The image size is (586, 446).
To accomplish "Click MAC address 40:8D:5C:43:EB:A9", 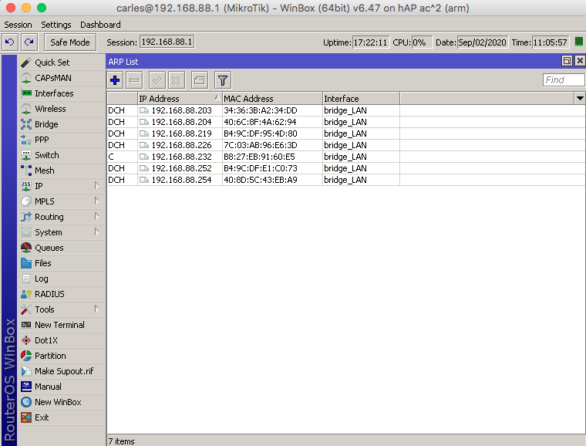I will 261,180.
